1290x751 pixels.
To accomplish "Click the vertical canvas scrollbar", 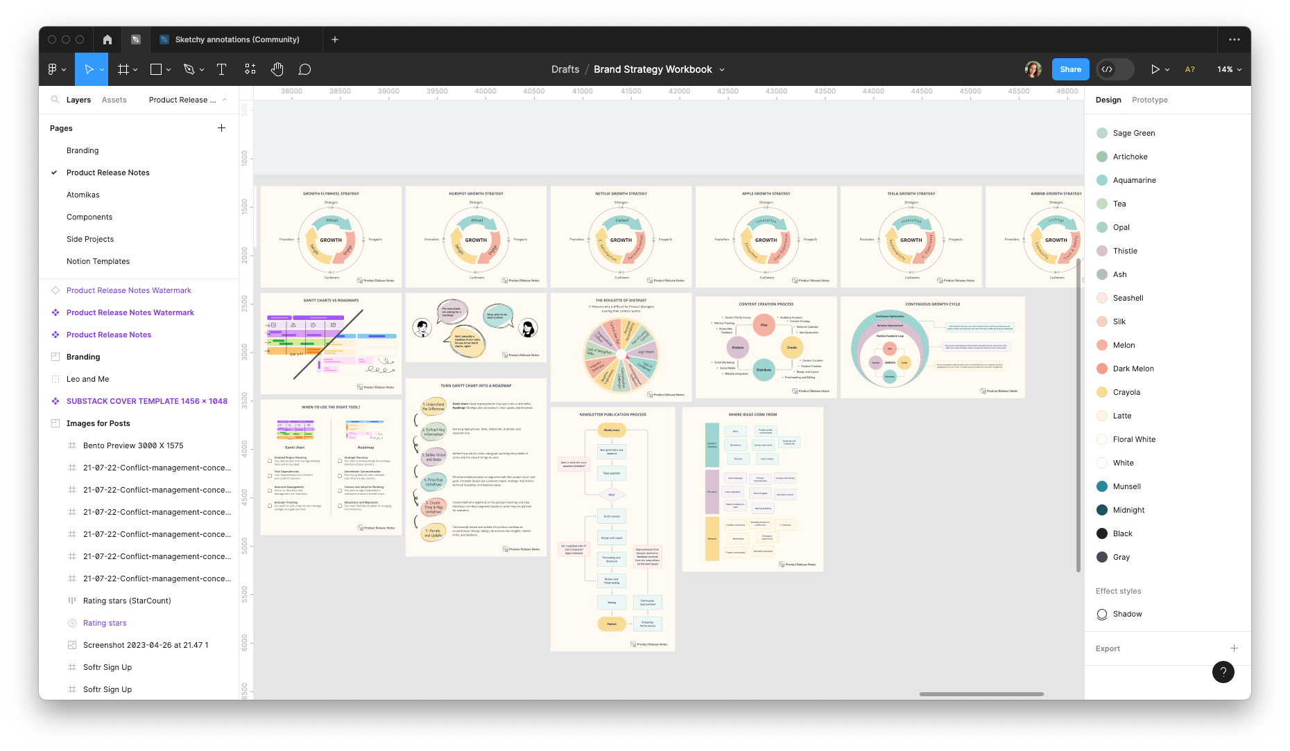I will point(1078,416).
